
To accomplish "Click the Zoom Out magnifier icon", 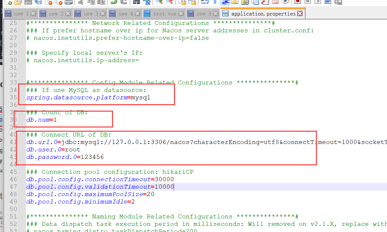I will tap(169, 2).
